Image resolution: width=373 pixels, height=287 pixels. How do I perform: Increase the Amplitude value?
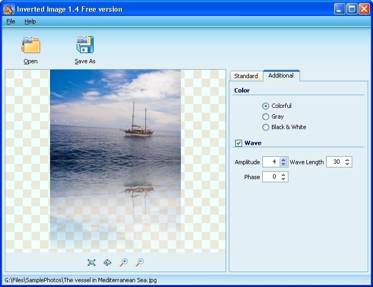click(x=283, y=159)
